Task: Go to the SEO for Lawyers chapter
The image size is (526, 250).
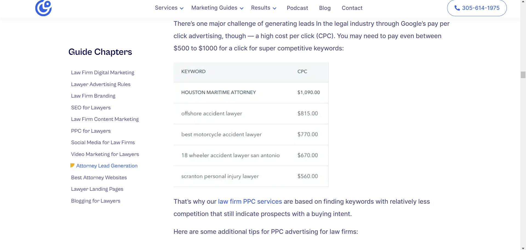Action: [91, 108]
